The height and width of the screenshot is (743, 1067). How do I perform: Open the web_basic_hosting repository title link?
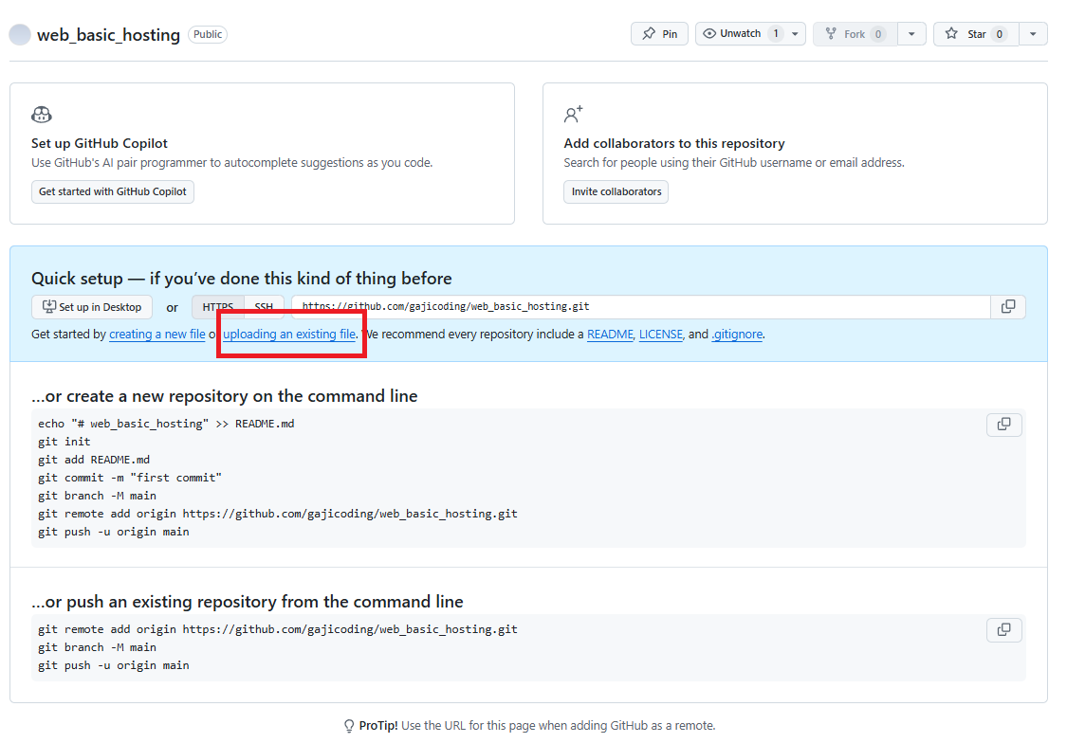tap(108, 35)
